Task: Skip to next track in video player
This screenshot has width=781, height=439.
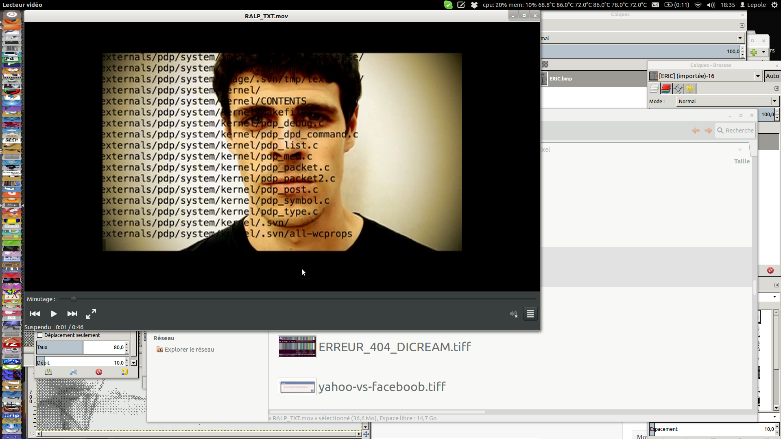Action: tap(72, 314)
